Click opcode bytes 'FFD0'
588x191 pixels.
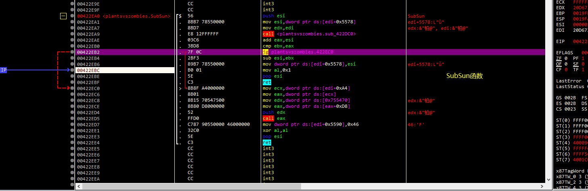193,119
